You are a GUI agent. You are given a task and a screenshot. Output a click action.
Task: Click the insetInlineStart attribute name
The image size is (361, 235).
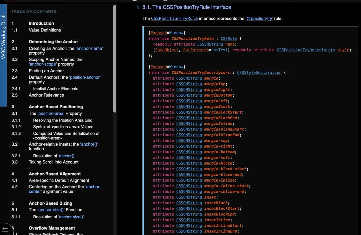coord(223,226)
